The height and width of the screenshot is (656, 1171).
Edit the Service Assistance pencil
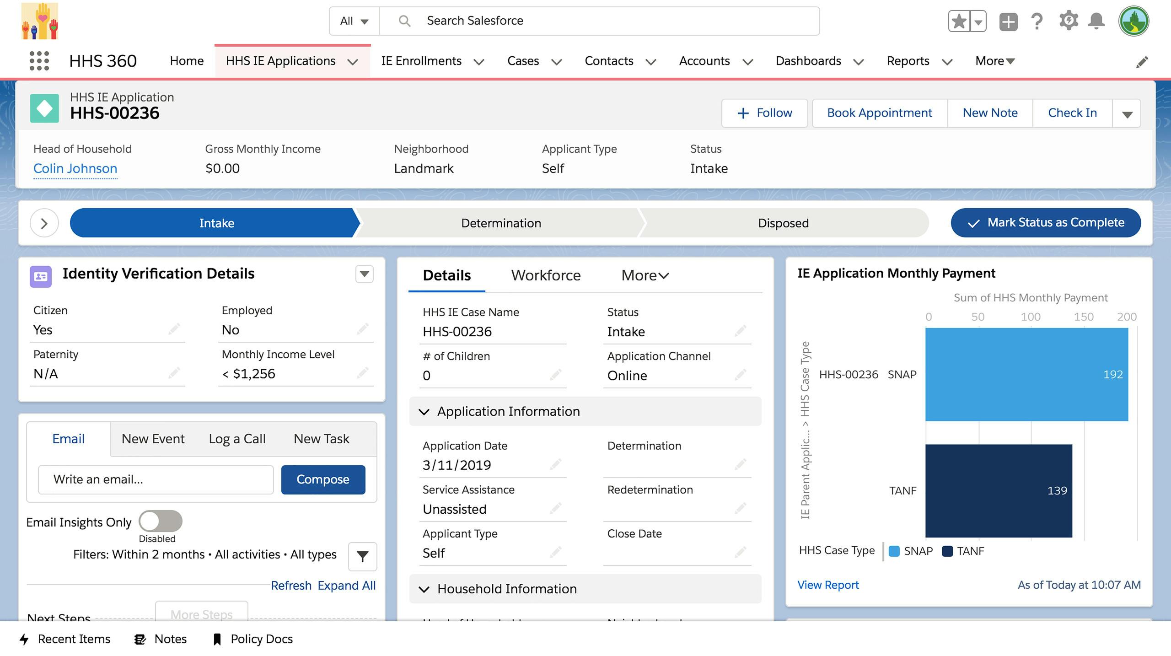click(556, 508)
